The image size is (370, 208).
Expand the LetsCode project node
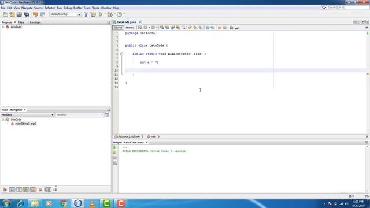tap(3, 27)
